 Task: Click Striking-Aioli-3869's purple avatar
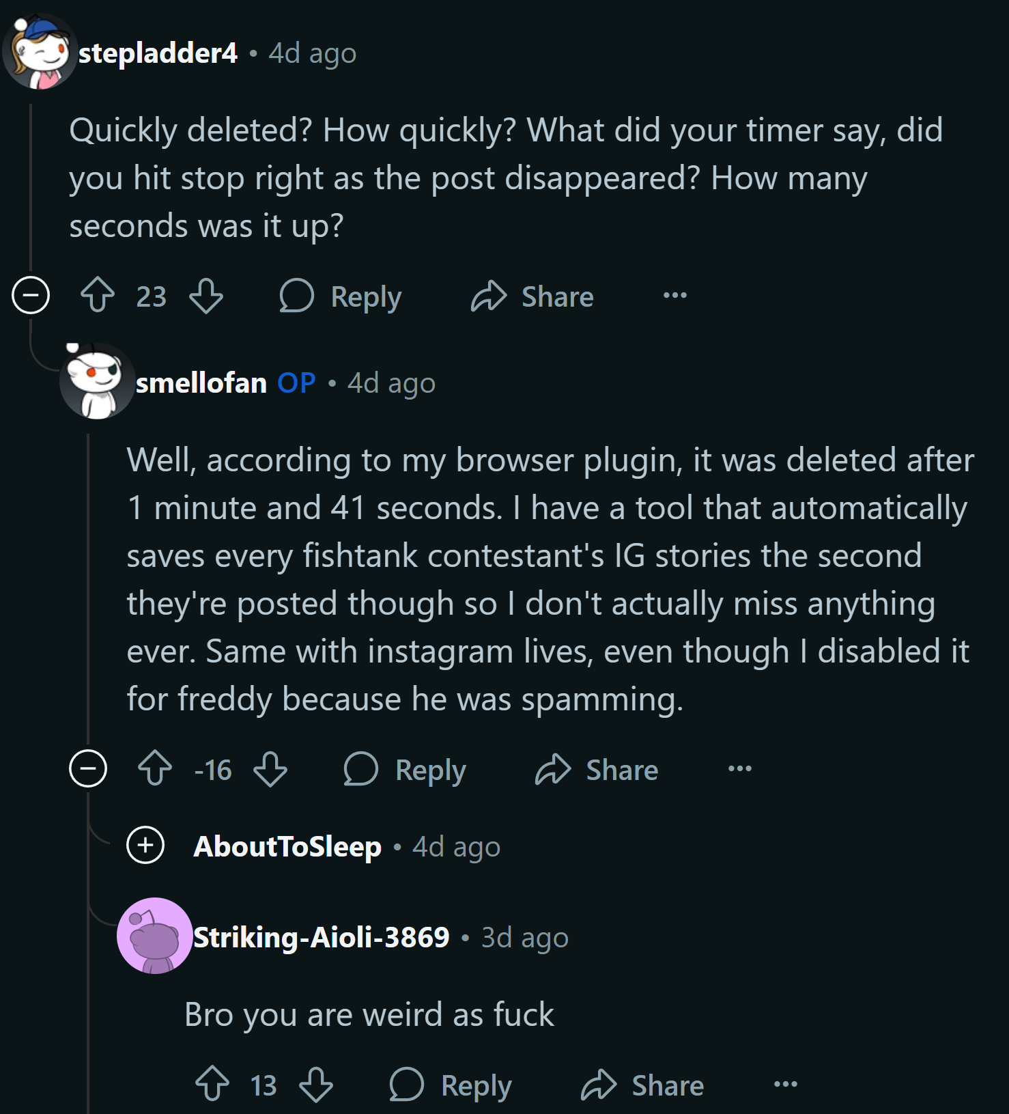[155, 936]
